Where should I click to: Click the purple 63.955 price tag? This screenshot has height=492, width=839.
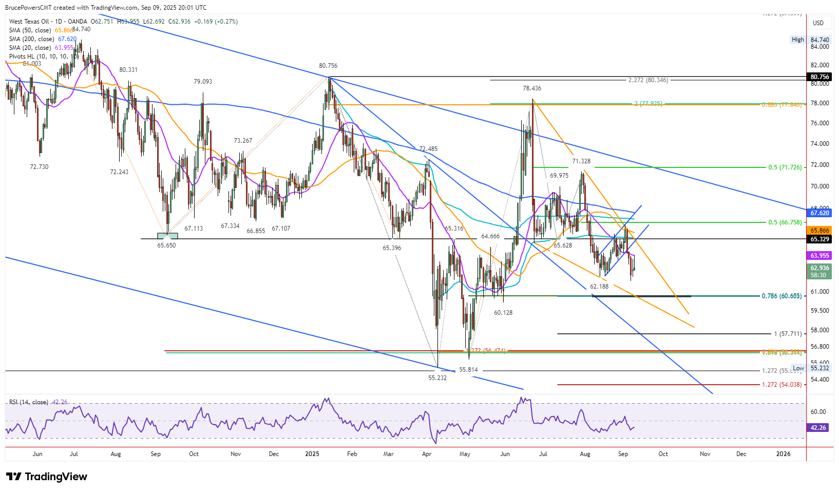820,256
